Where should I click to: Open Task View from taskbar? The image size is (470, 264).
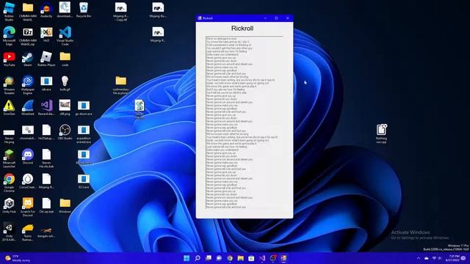(x=209, y=258)
